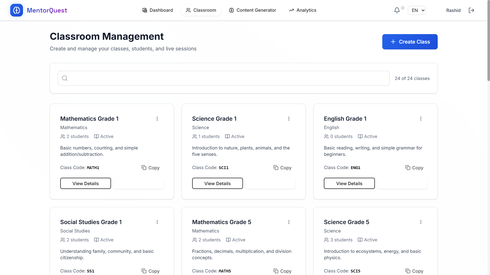
Task: Click the MentorQuest brain logo icon
Action: point(17,10)
